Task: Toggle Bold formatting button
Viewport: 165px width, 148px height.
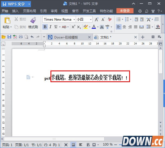Action: (45, 27)
